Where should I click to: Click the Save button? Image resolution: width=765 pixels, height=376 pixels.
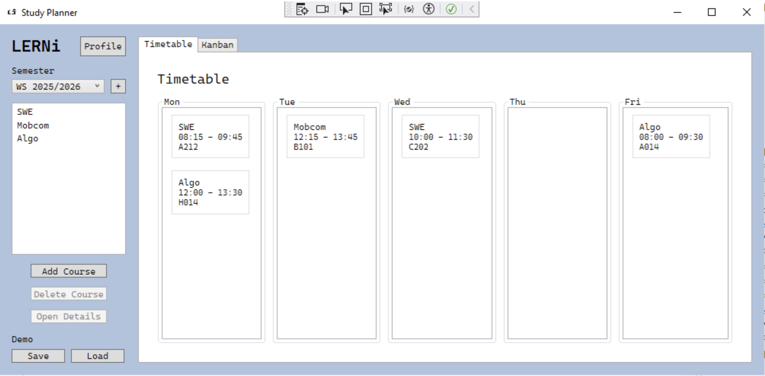(38, 356)
